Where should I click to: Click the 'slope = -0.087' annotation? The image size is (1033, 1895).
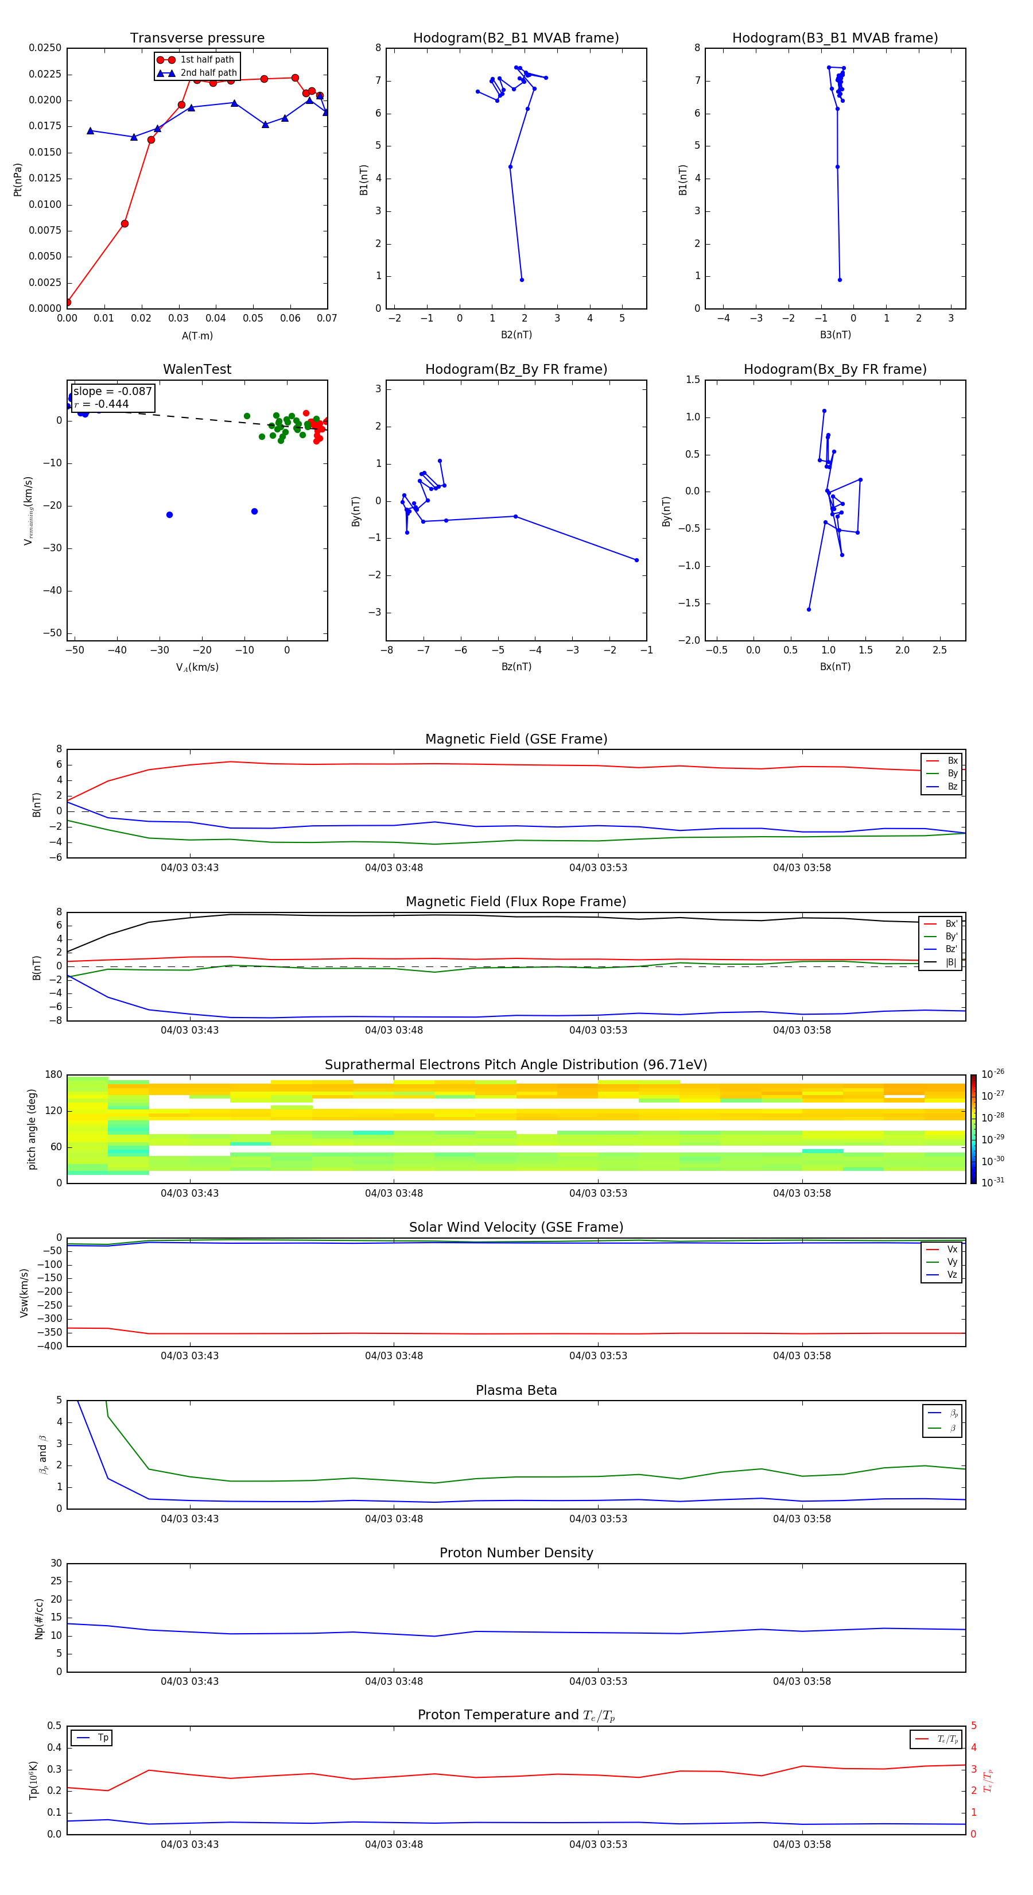112,392
